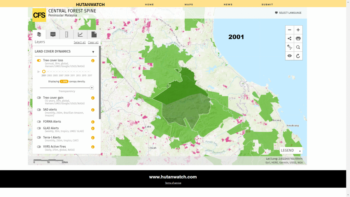Viewport: 350px width, 197px height.
Task: Click the transparency slider handle
Action: pos(92,88)
